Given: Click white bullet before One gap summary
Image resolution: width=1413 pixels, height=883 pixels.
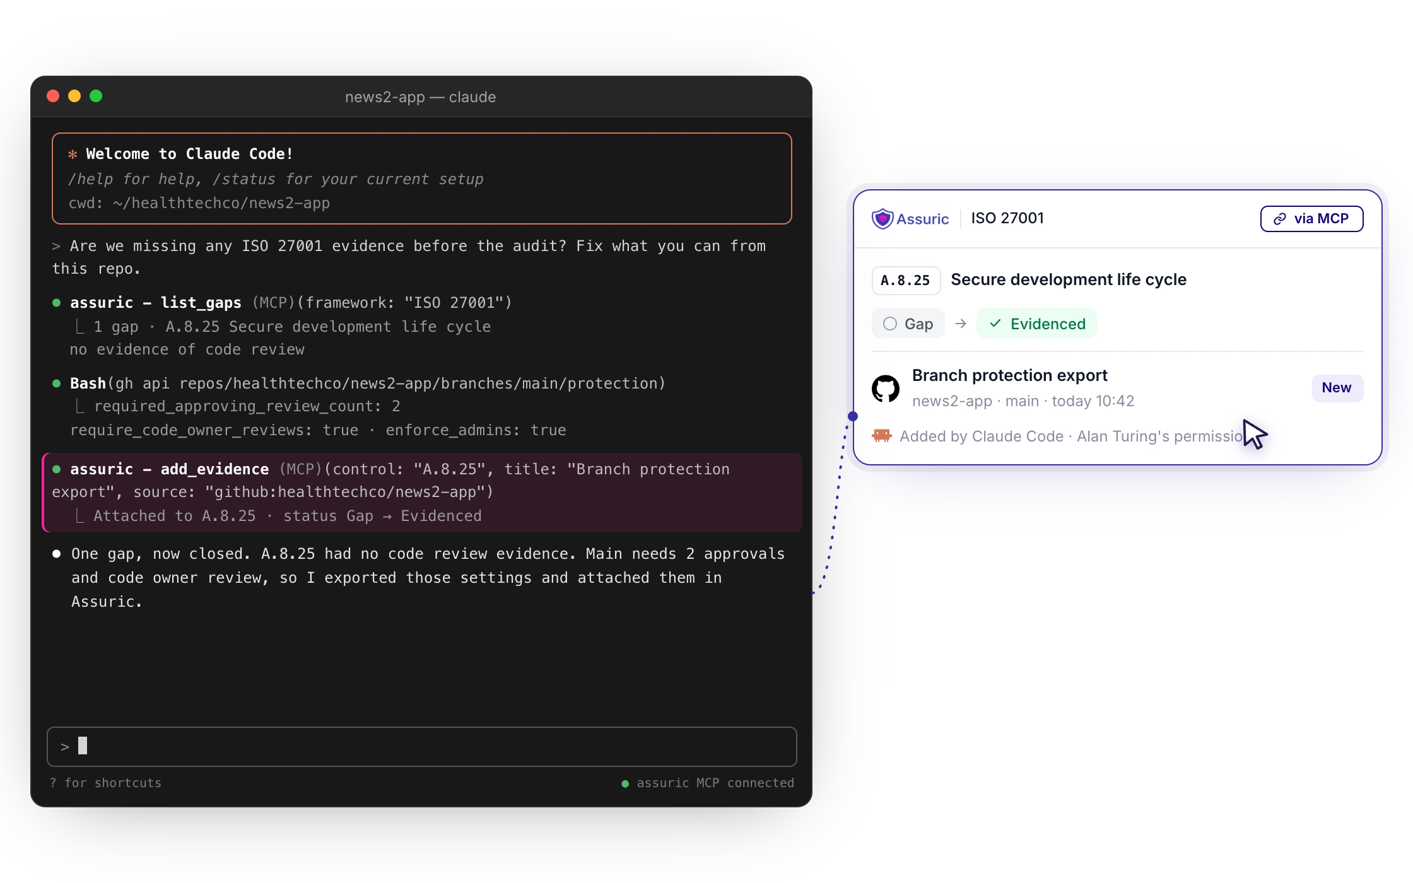Looking at the screenshot, I should coord(56,554).
